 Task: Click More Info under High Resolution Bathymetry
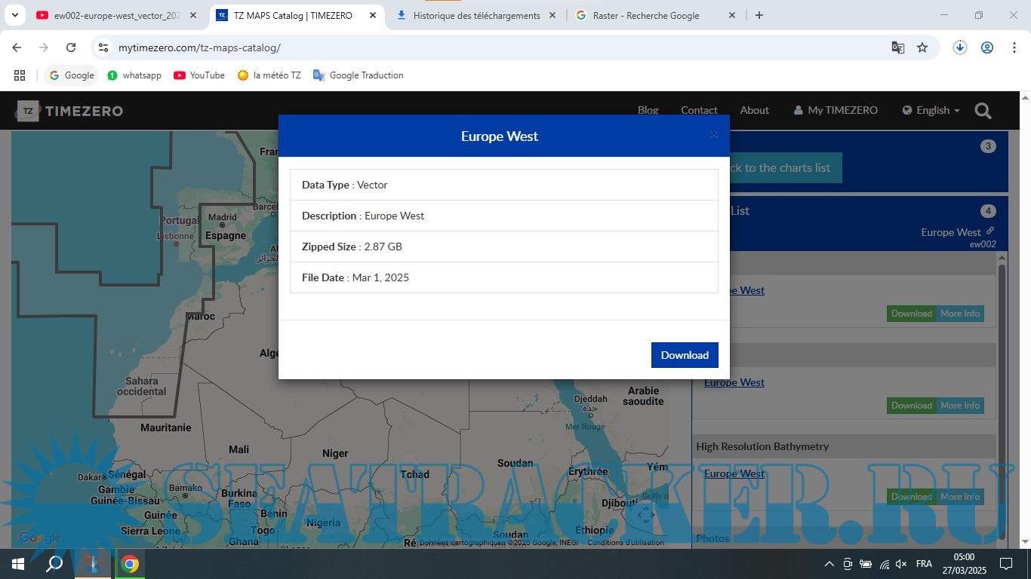click(x=959, y=497)
